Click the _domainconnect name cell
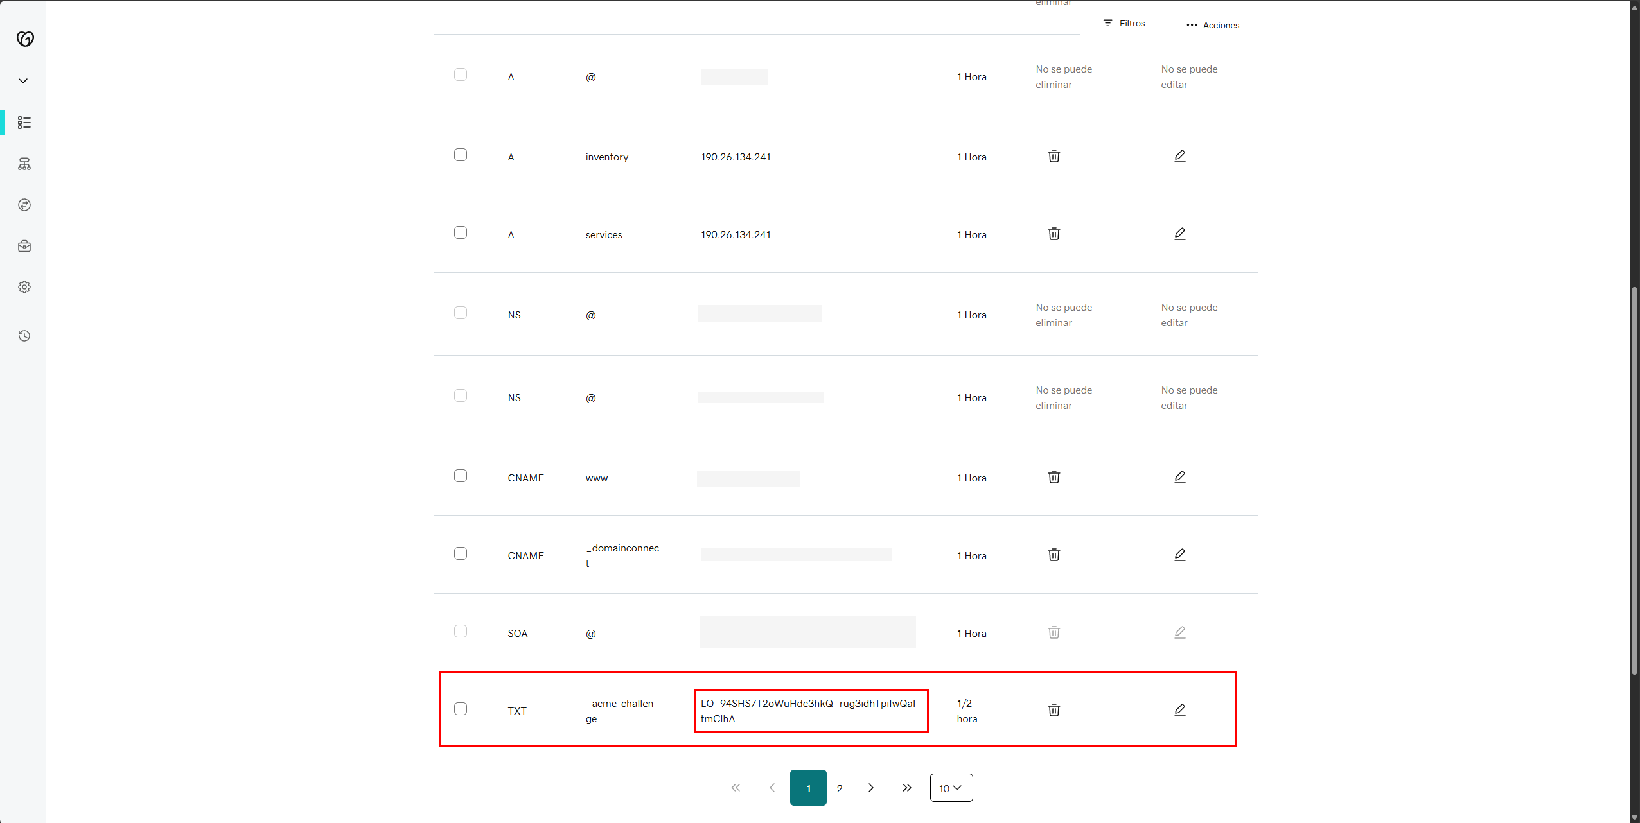The width and height of the screenshot is (1640, 823). [x=622, y=556]
